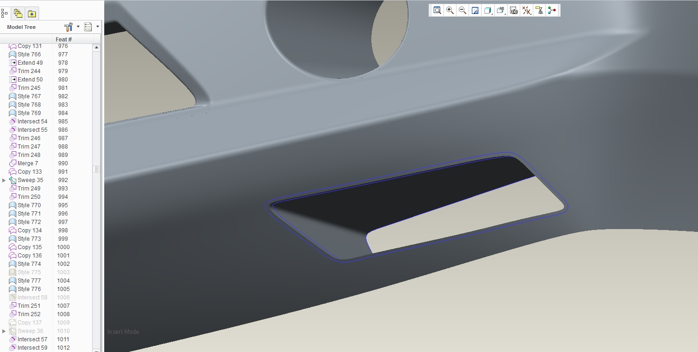
Task: Select Intersect 59 feature row
Action: point(33,348)
